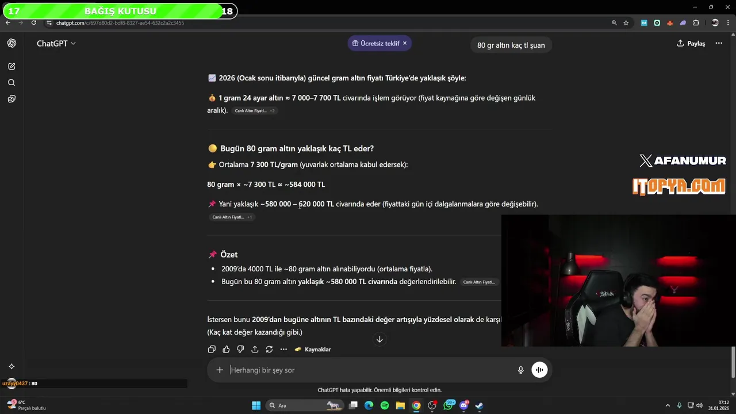Give the response a thumbs up
The height and width of the screenshot is (414, 736).
coord(226,349)
